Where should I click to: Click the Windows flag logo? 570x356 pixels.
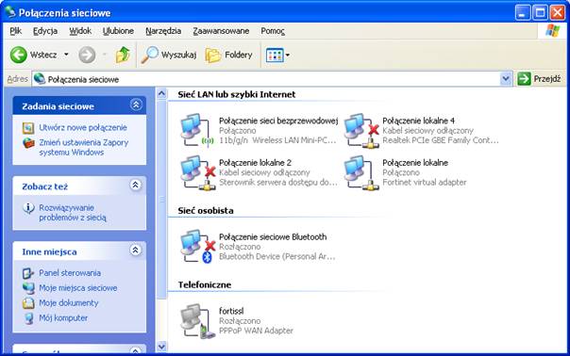pyautogui.click(x=553, y=31)
